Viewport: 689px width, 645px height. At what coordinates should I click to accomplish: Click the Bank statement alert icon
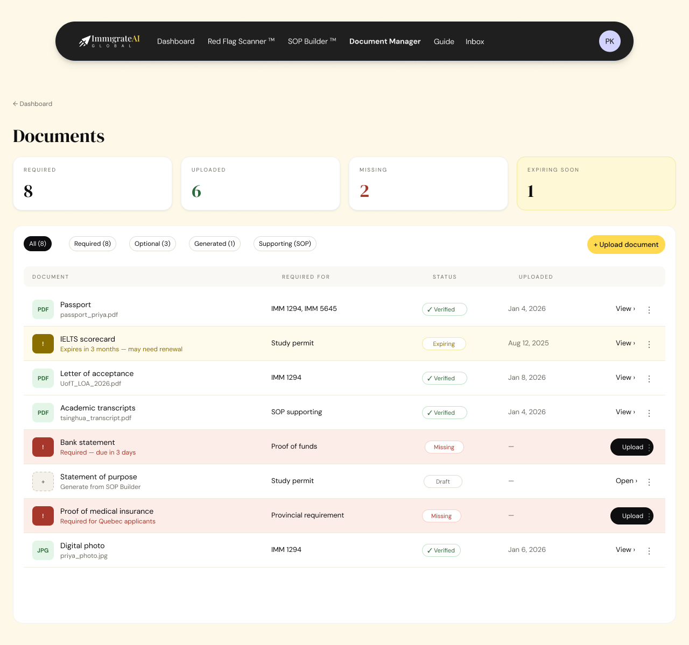pos(43,447)
